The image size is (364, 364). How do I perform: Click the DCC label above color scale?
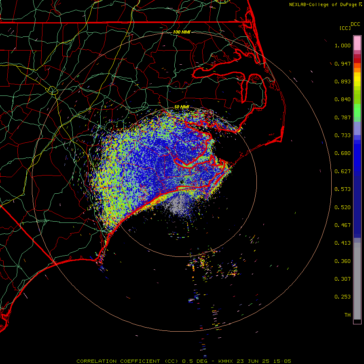click(355, 24)
